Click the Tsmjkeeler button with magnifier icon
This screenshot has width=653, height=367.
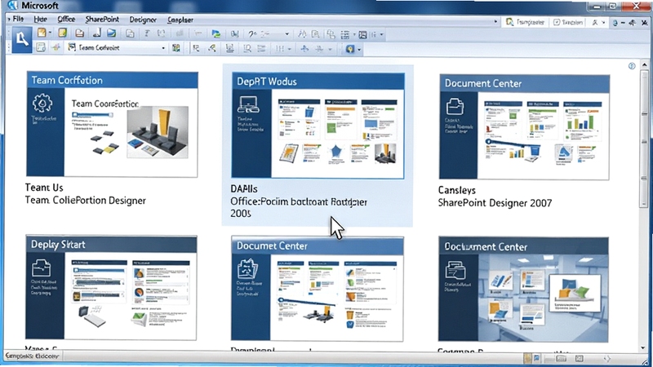click(525, 22)
